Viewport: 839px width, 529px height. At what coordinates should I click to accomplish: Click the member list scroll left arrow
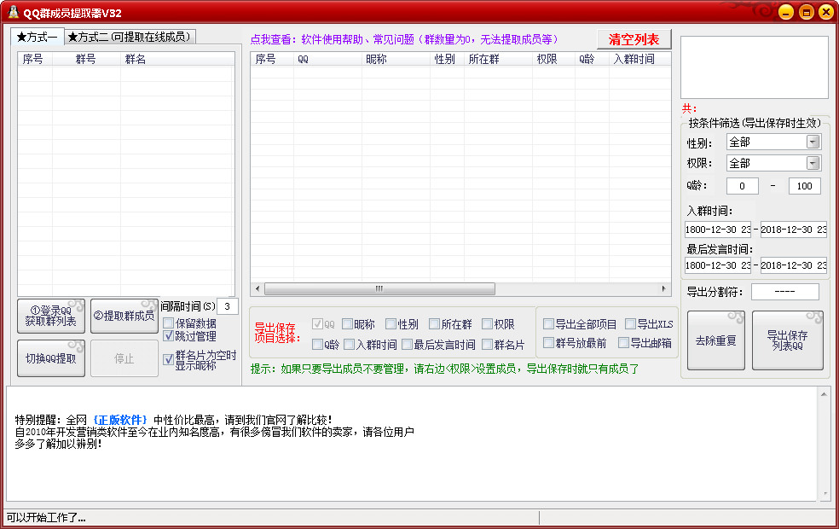(x=257, y=288)
